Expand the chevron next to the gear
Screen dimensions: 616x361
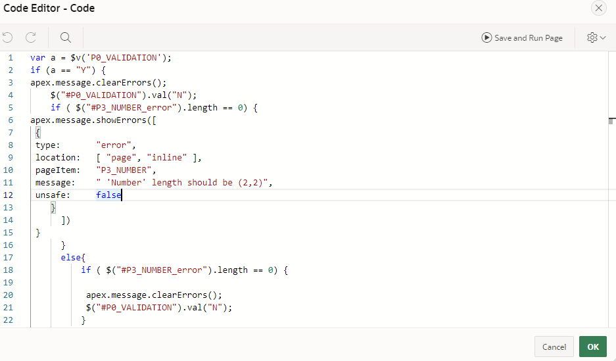[x=603, y=38]
